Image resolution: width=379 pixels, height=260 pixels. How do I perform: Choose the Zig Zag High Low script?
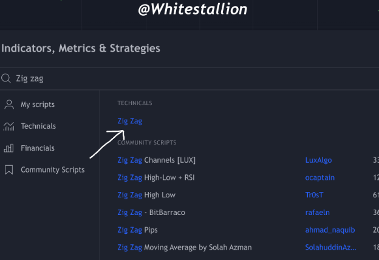(146, 195)
